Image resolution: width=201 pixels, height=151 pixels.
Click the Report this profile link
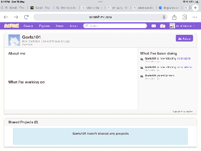coord(183,112)
